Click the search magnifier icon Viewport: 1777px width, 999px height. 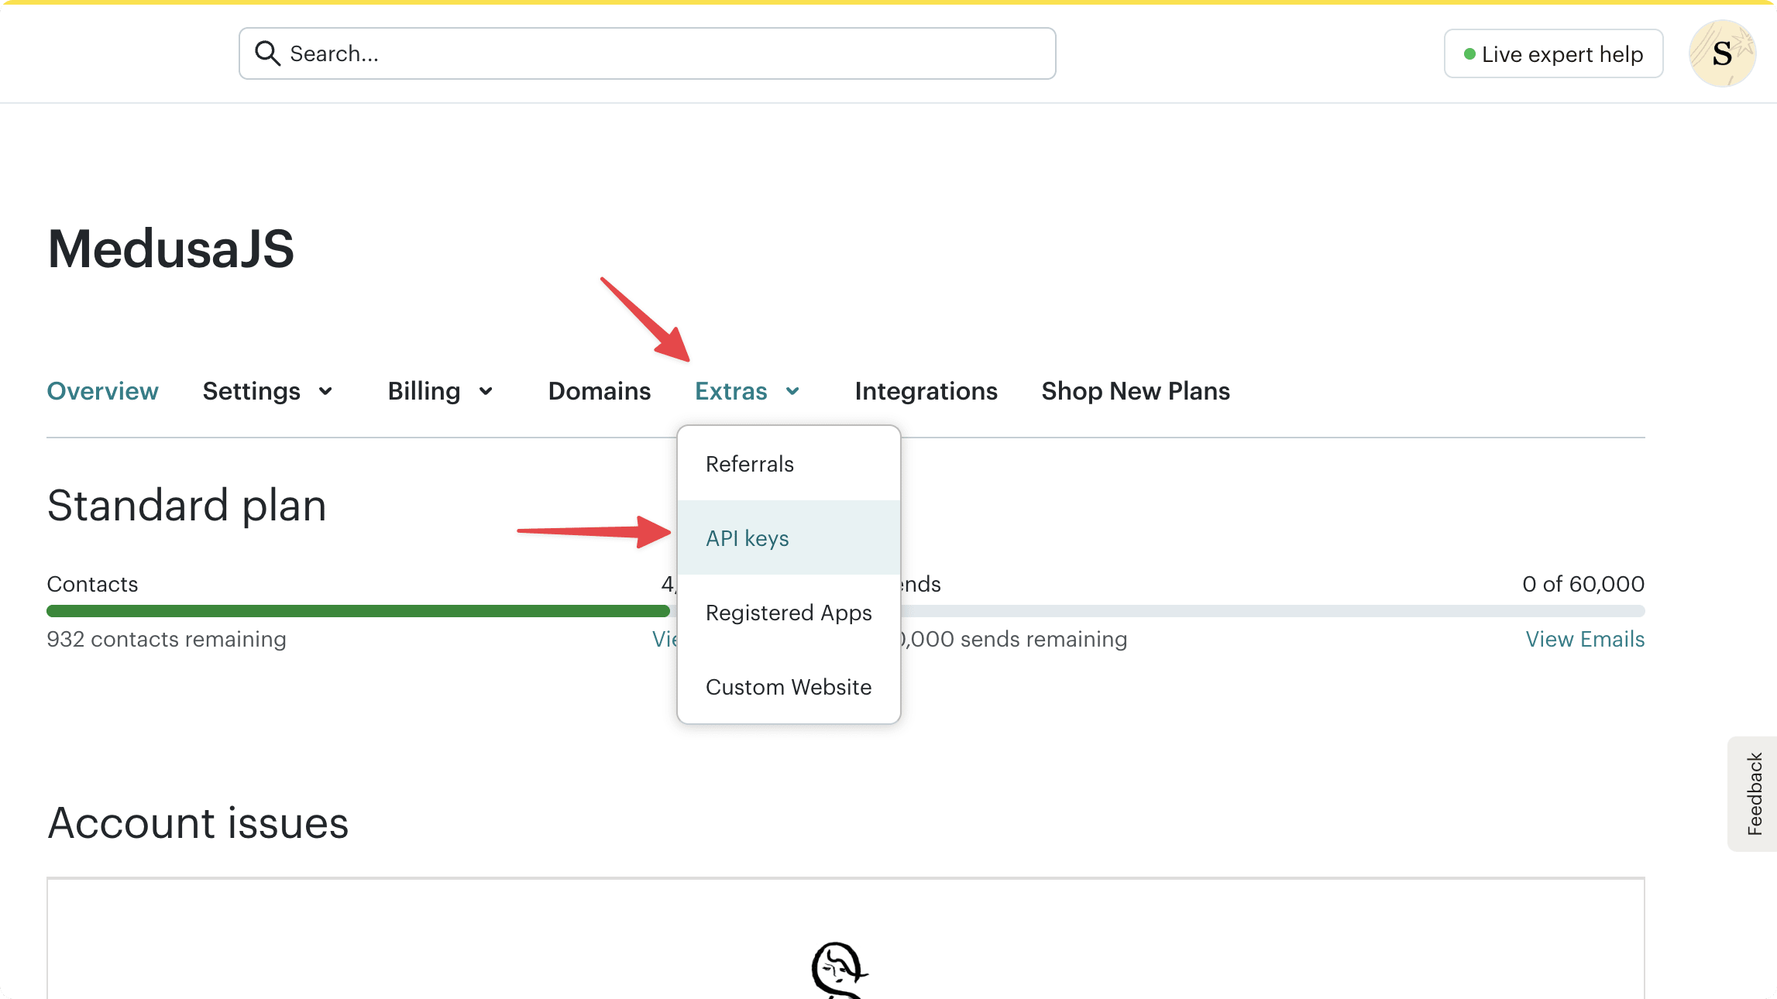pos(268,53)
